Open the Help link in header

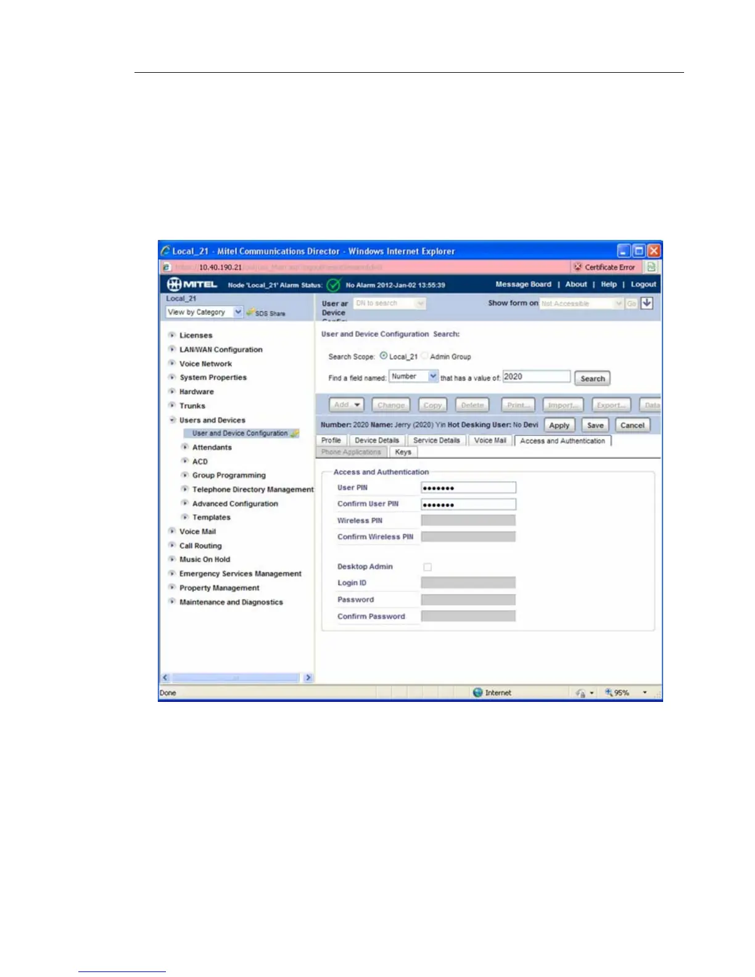coord(609,284)
